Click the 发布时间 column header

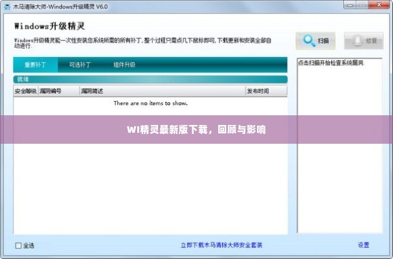(266, 91)
